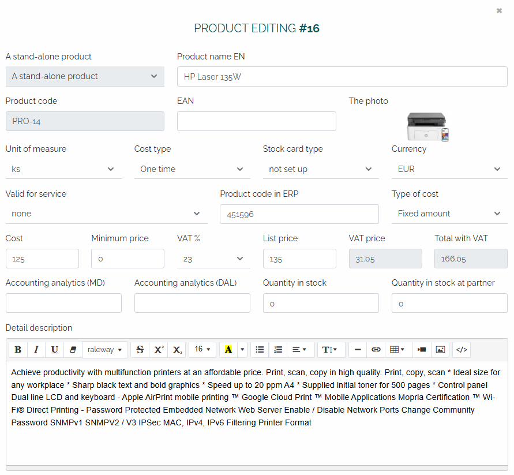Toggle the unordered bullet list
Image resolution: width=514 pixels, height=475 pixels.
coord(260,350)
